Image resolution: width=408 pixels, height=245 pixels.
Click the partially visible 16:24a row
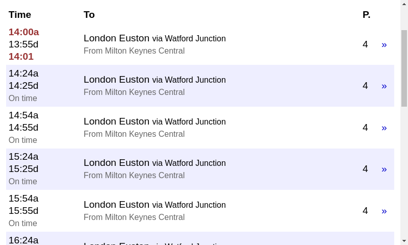(x=200, y=238)
